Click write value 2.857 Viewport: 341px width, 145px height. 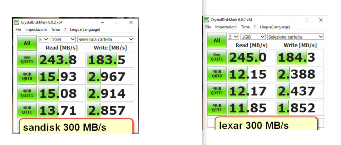[x=110, y=110]
